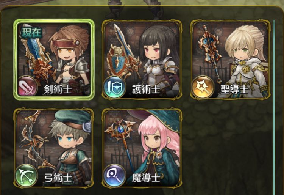Select the 弓術士 class card
The width and height of the screenshot is (284, 195).
(54, 148)
